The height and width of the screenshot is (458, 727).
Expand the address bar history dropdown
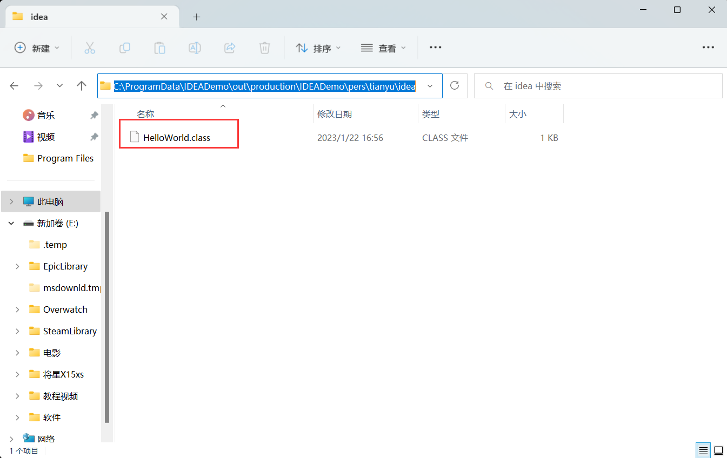point(430,86)
